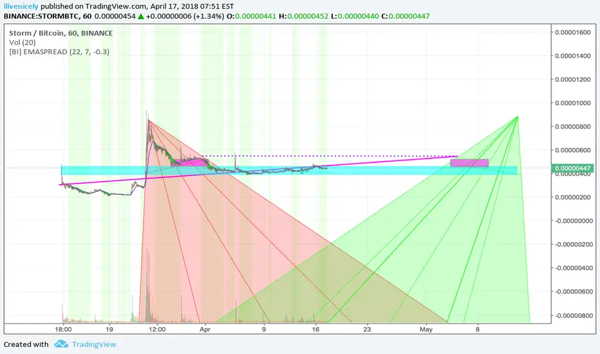Select the Storm / Bitcoin chart title
This screenshot has height=354, width=600.
(x=61, y=33)
